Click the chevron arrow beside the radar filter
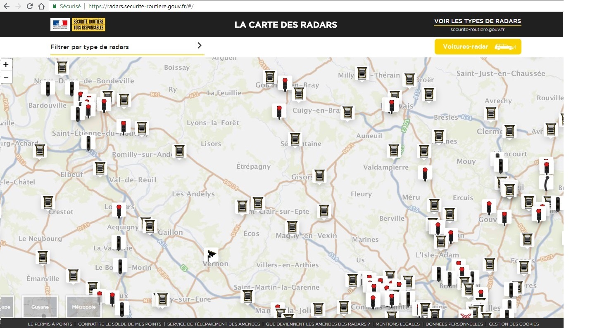 [200, 46]
